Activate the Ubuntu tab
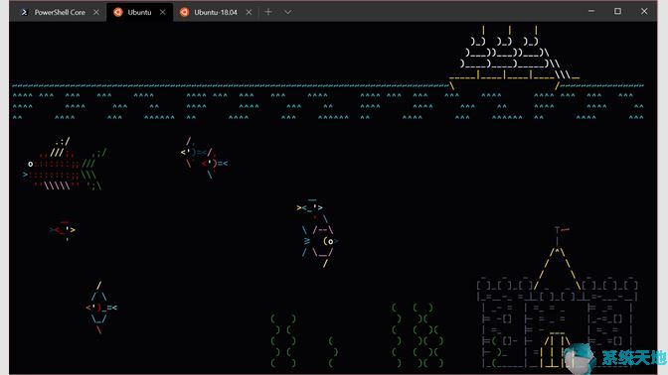 pyautogui.click(x=139, y=12)
